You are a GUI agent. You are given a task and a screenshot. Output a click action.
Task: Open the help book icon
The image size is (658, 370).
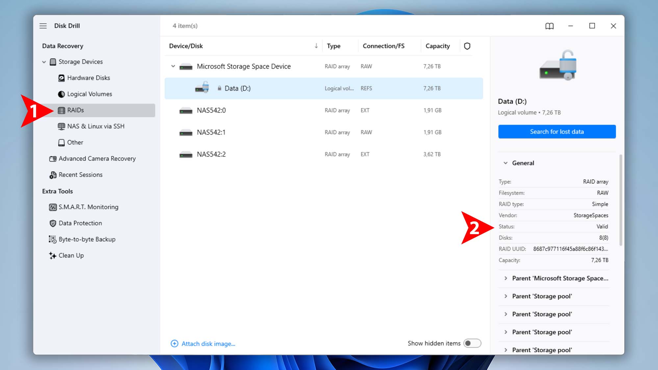click(549, 26)
